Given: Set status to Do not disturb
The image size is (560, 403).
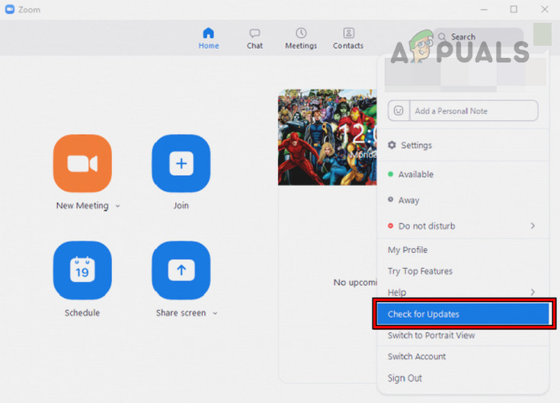Looking at the screenshot, I should [x=463, y=226].
